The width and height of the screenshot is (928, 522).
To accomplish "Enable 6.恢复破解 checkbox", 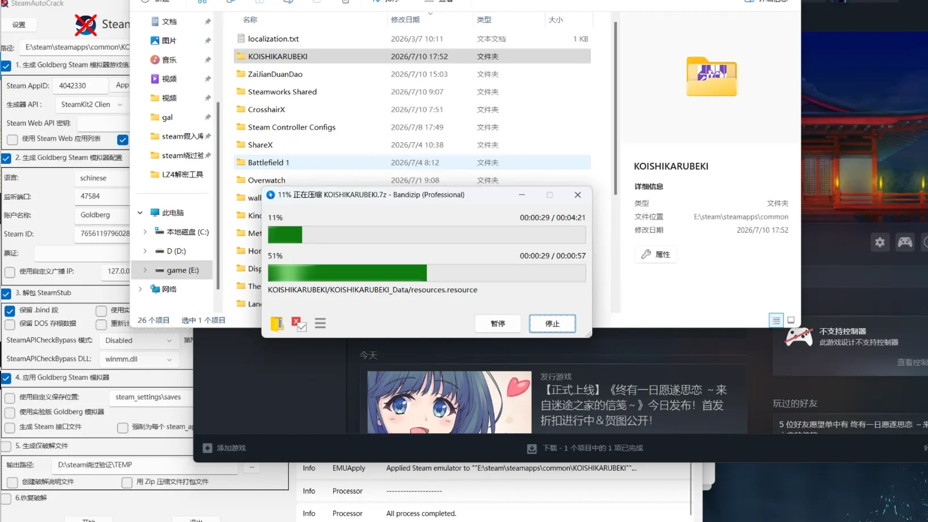I will (6, 499).
